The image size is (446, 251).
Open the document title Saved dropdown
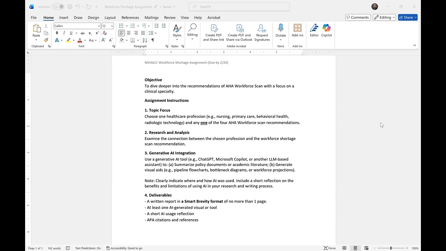[169, 7]
